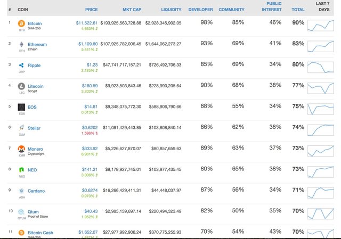Click Cardano price $0.6274

click(x=90, y=191)
